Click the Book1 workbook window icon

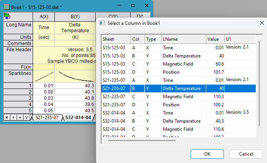pos(6,6)
